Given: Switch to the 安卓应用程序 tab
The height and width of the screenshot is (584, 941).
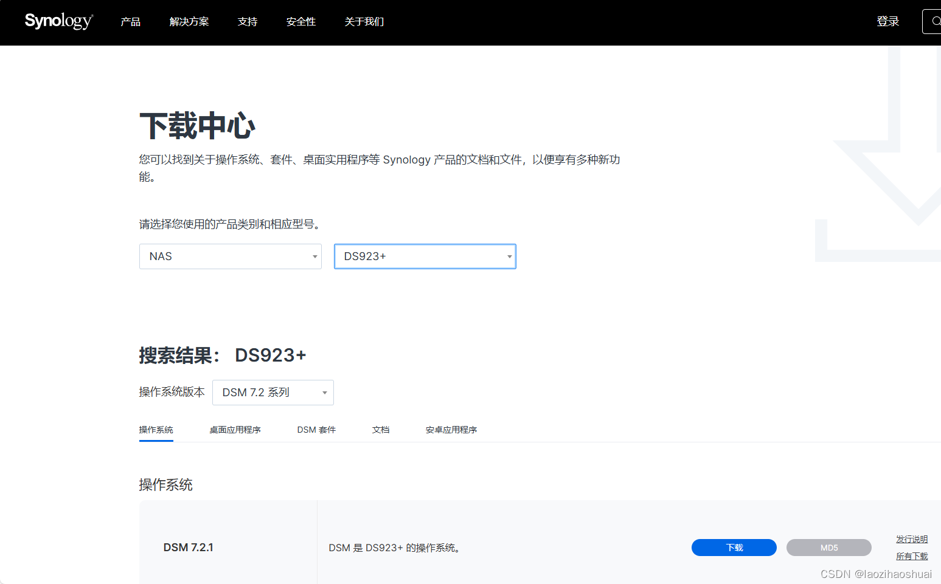Looking at the screenshot, I should 451,430.
